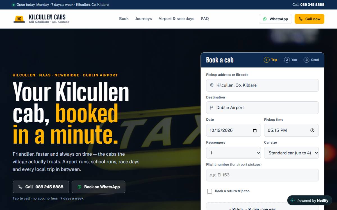
Task: Click the Book a return trip too label
Action: [x=232, y=191]
